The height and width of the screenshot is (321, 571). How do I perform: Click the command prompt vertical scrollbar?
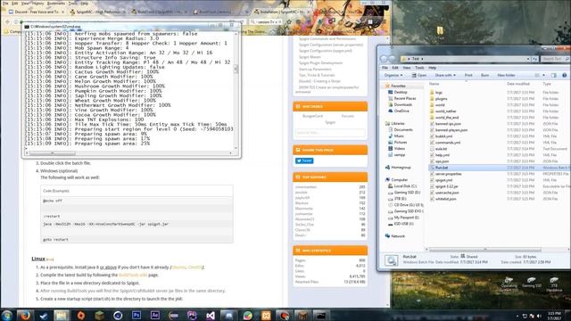tap(236, 69)
